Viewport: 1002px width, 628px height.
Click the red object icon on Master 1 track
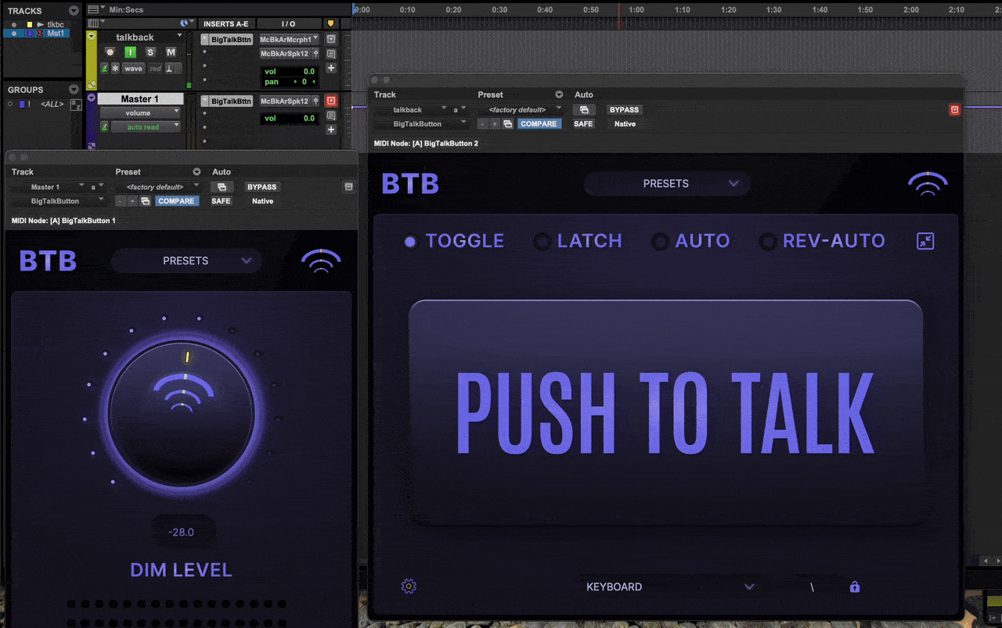point(331,101)
